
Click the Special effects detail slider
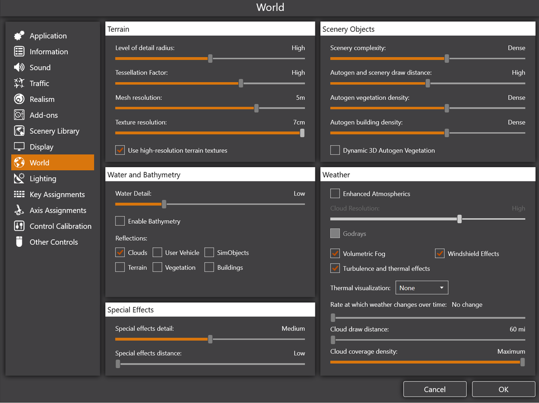[x=210, y=339]
